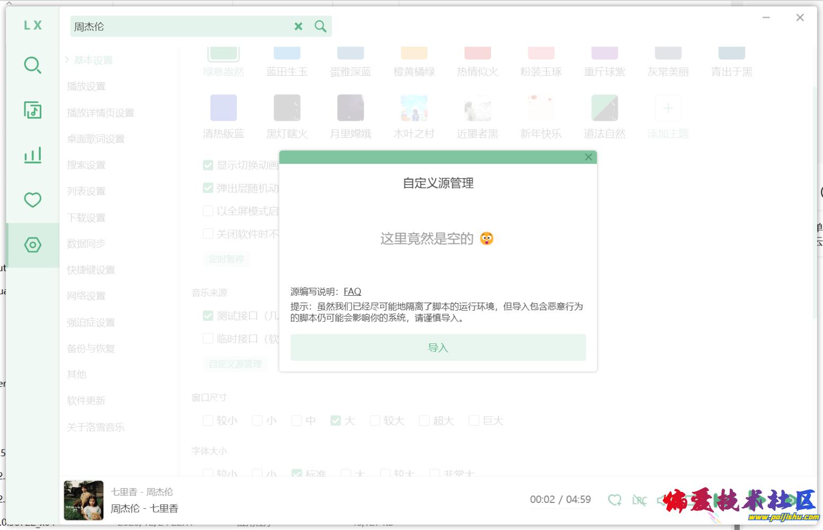
Task: Open the search page from the sidebar
Action: (32, 65)
